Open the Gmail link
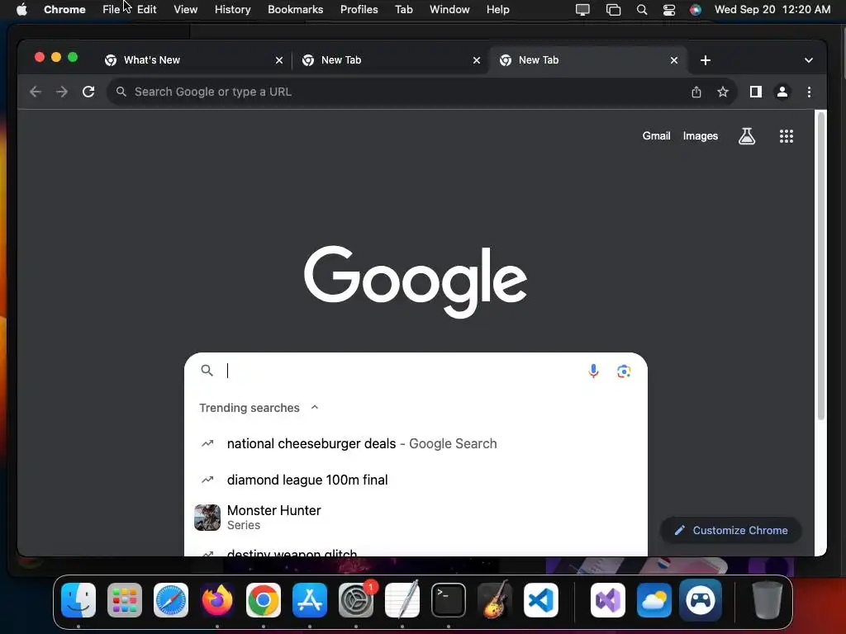 click(x=656, y=136)
